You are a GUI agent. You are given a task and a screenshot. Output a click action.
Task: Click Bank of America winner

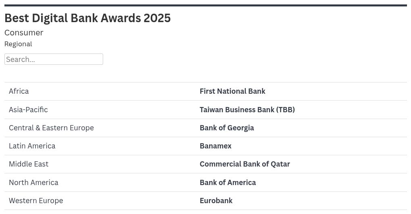pyautogui.click(x=228, y=183)
